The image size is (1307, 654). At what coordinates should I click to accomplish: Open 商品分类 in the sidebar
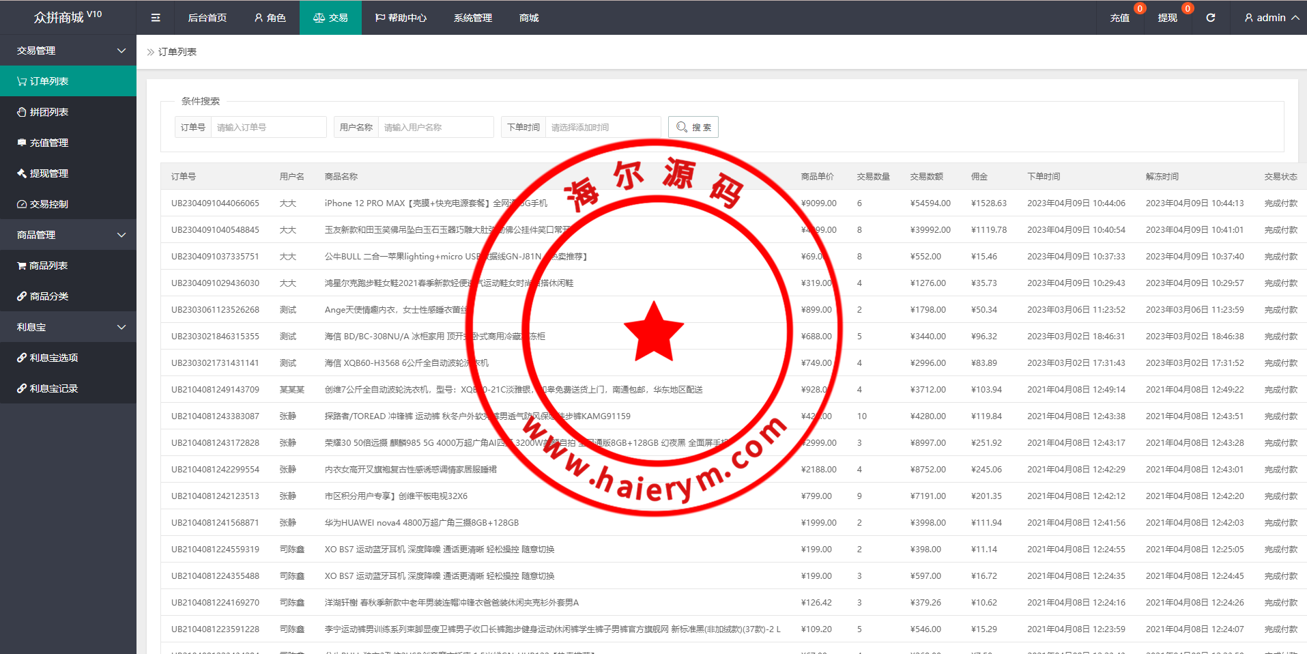[x=48, y=296]
